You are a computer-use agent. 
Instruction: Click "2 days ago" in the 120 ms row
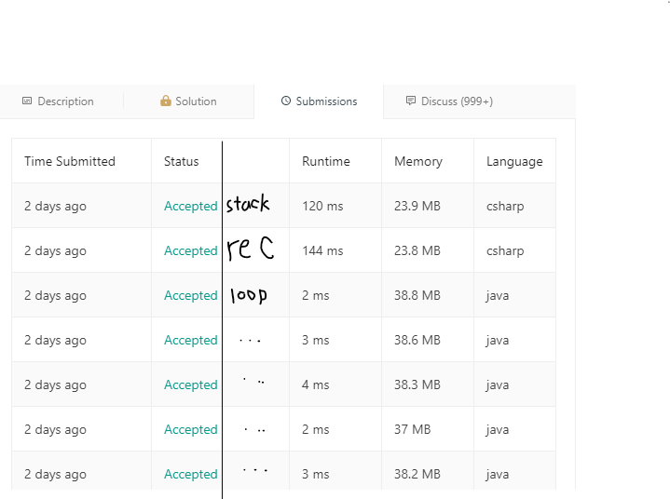tap(55, 206)
